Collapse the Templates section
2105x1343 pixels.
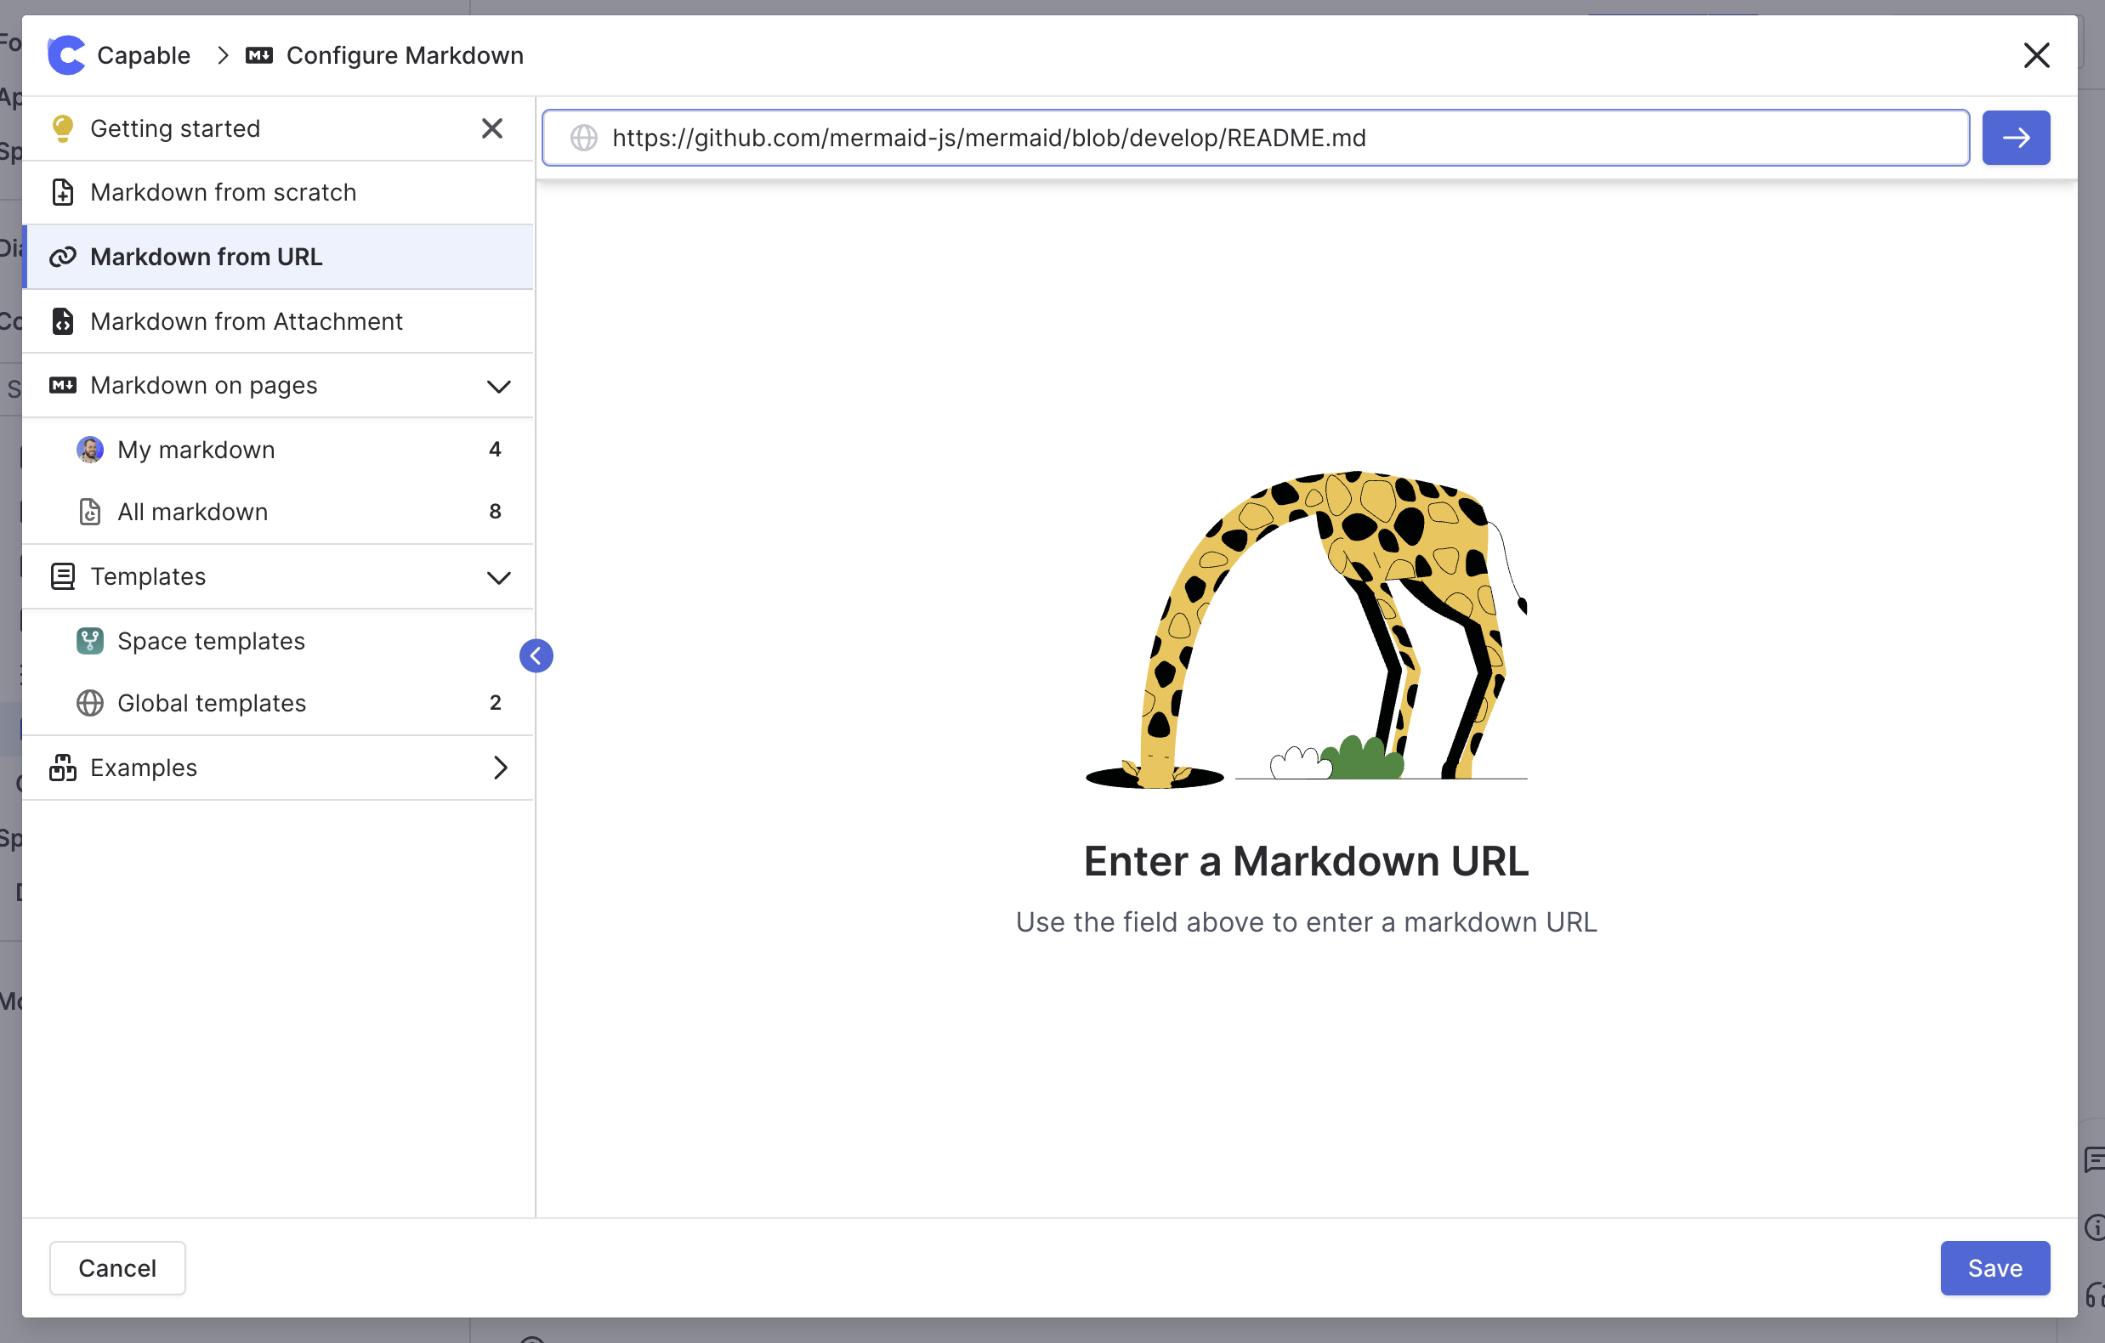coord(498,577)
